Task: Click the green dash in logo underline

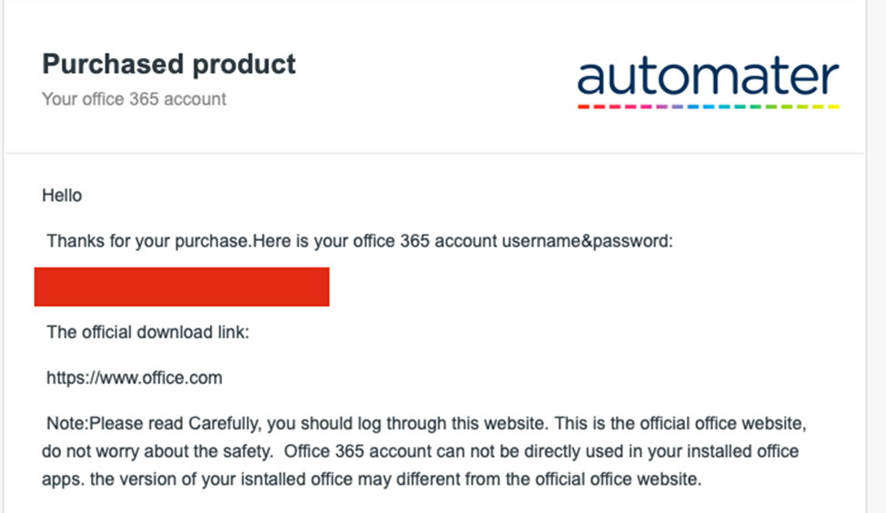Action: (x=756, y=106)
